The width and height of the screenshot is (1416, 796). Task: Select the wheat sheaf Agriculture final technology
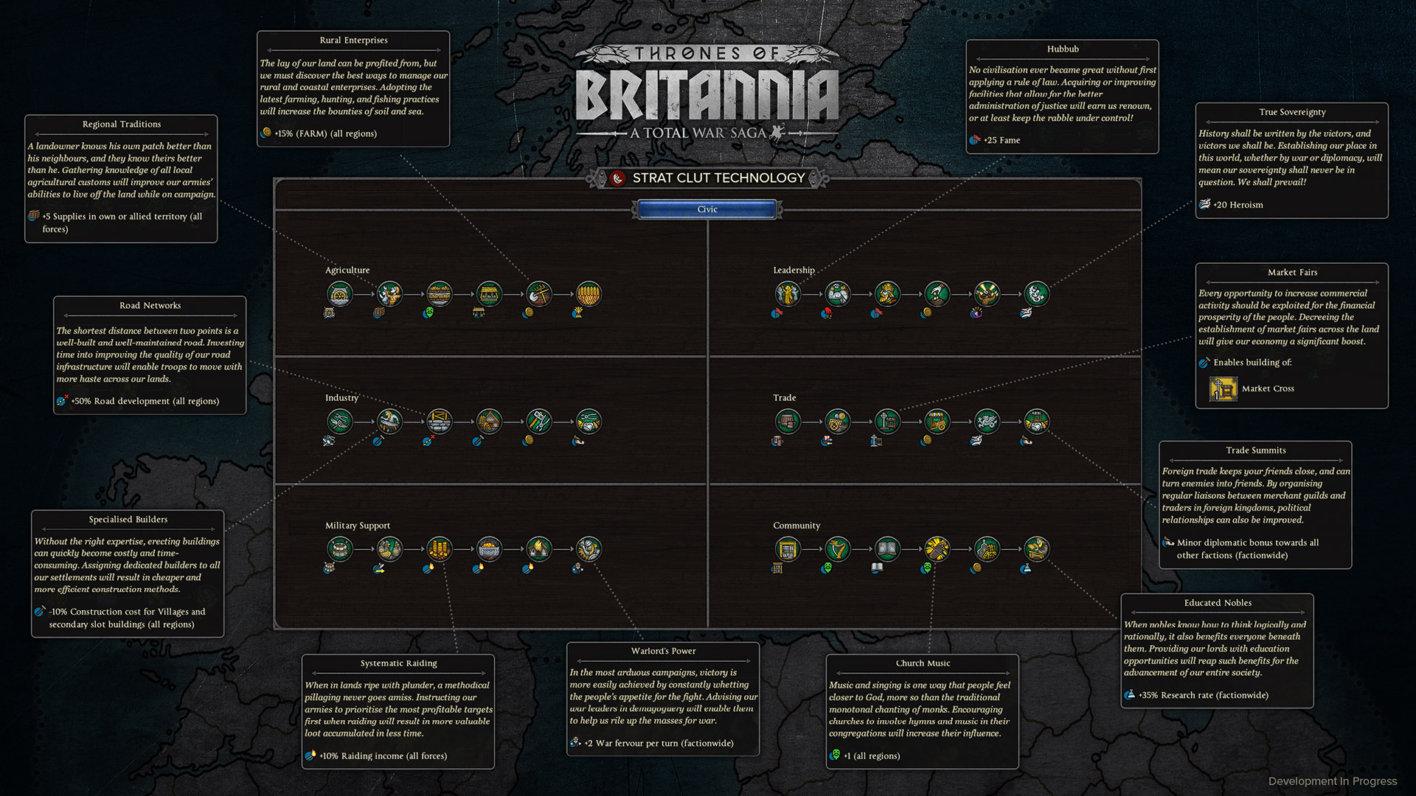(589, 294)
